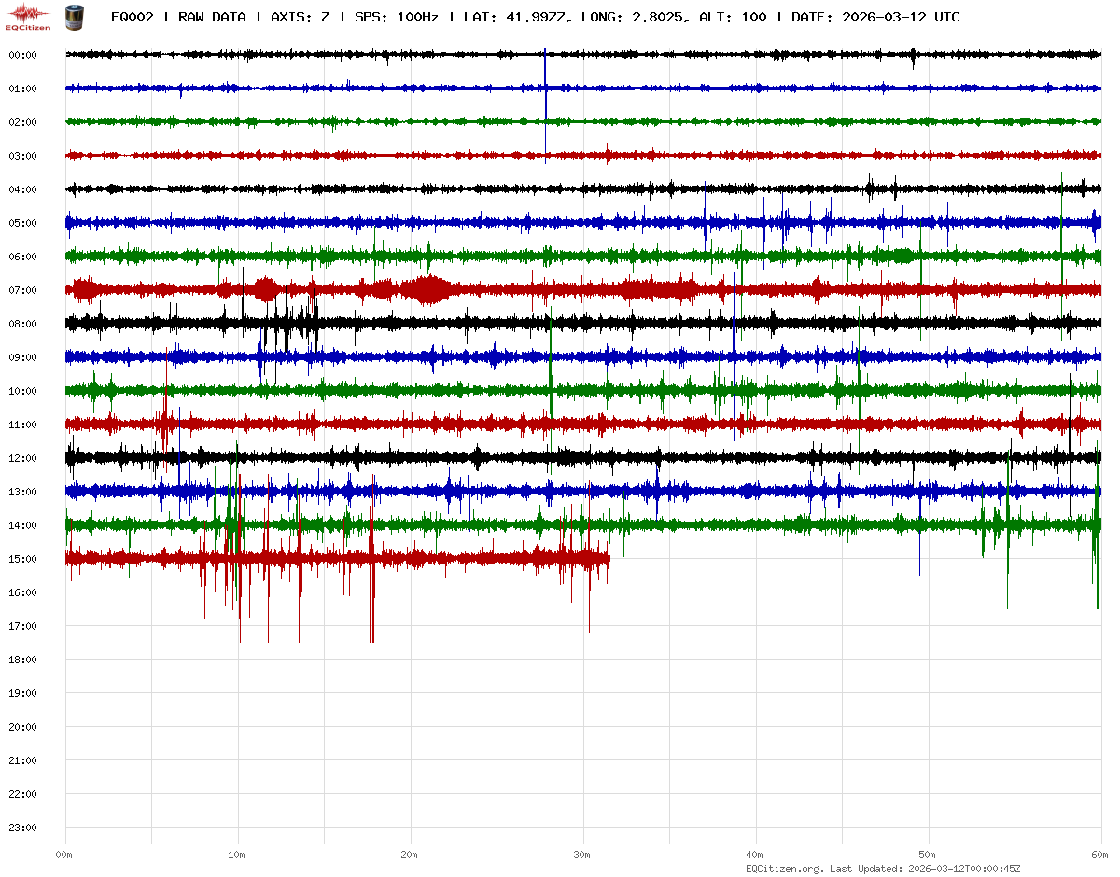Click the DATE 2026-03-12 UTC header text
The height and width of the screenshot is (877, 1120).
pos(875,17)
